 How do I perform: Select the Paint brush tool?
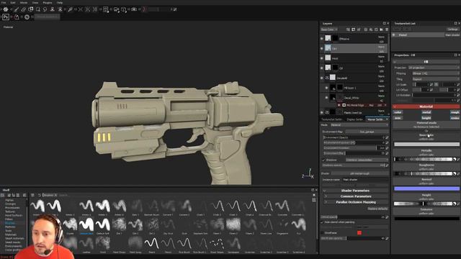coord(16,9)
